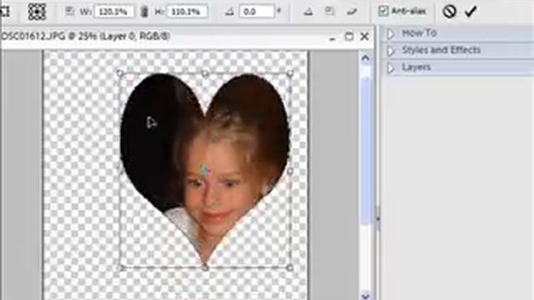This screenshot has width=534, height=300.
Task: Toggle the constrain proportions link icon
Action: click(x=144, y=12)
